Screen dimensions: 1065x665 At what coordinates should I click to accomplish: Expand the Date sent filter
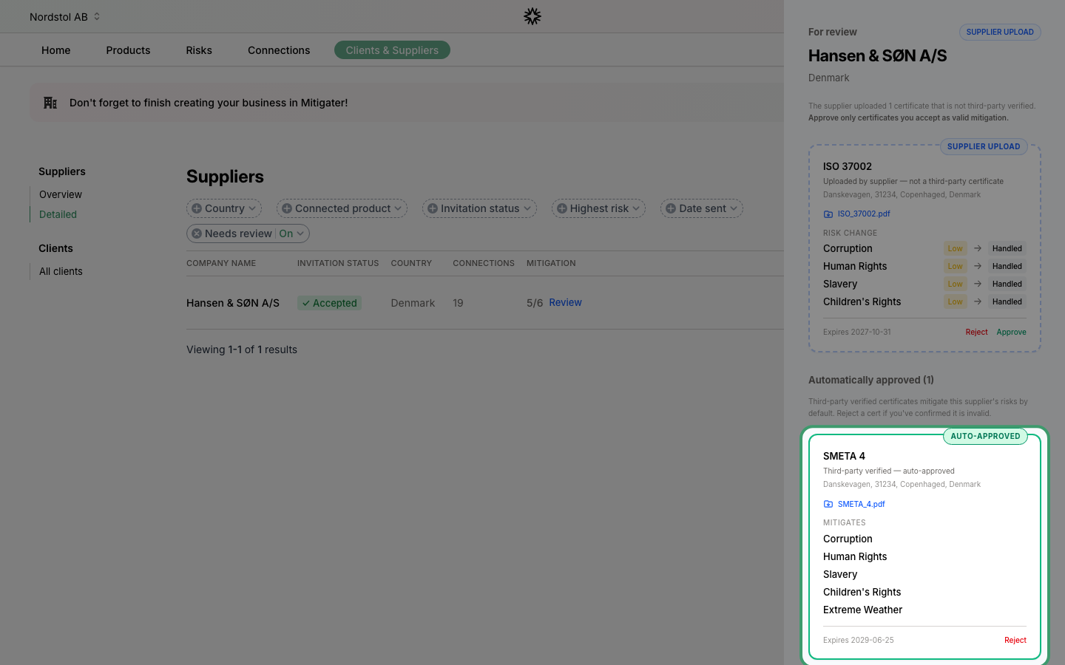[702, 208]
